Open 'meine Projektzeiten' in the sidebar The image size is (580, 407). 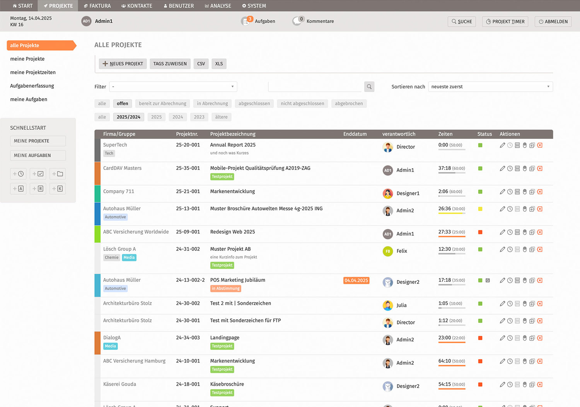33,72
